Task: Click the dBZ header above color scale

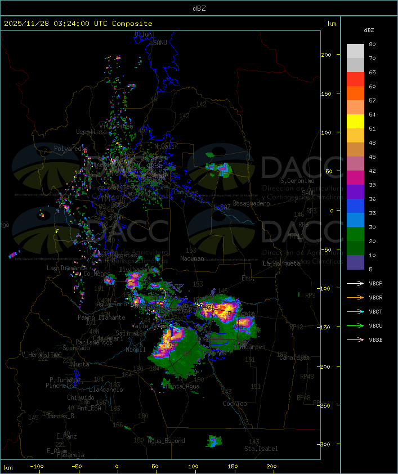Action: 369,30
